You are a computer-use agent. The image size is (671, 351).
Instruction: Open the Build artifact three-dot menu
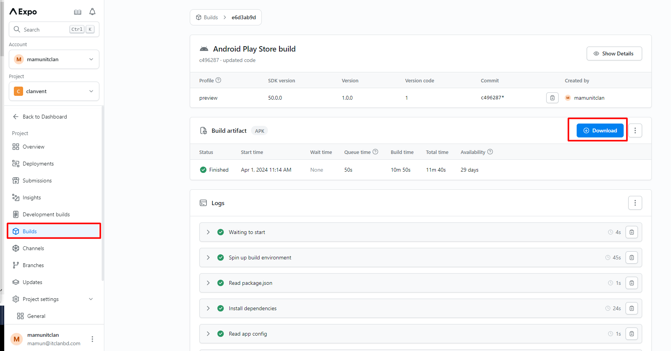[635, 130]
